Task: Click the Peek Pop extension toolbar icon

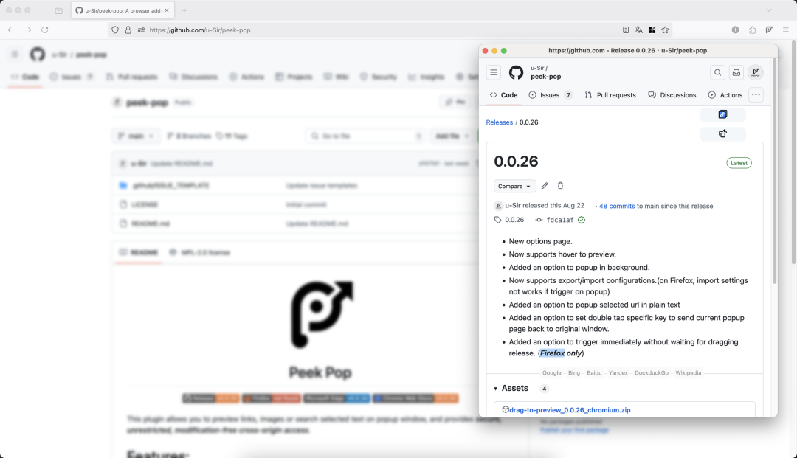Action: point(769,30)
